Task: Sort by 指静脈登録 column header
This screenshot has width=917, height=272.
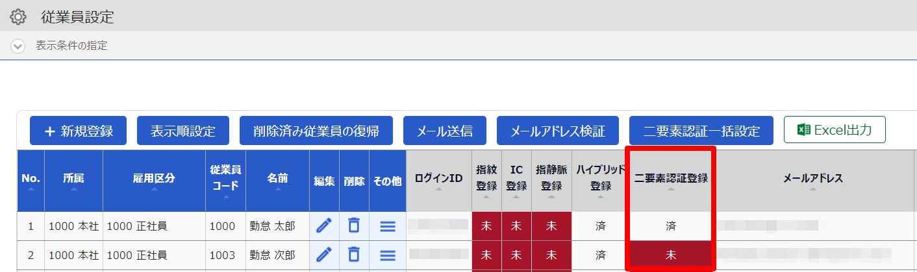Action: point(551,181)
